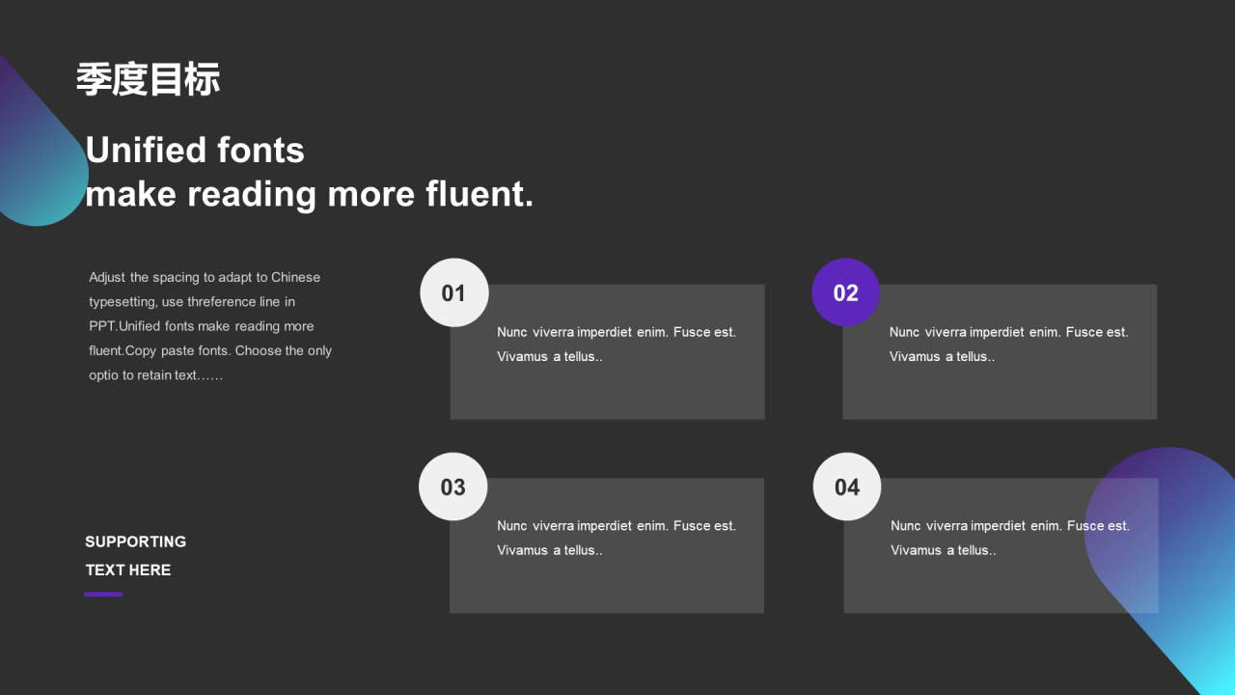Click the numbered circle 01 badge

454,292
